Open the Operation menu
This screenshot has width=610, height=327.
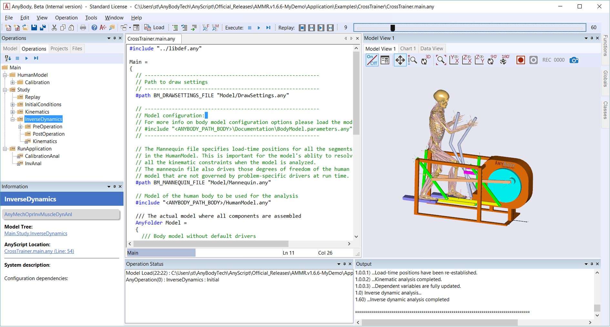coord(66,18)
